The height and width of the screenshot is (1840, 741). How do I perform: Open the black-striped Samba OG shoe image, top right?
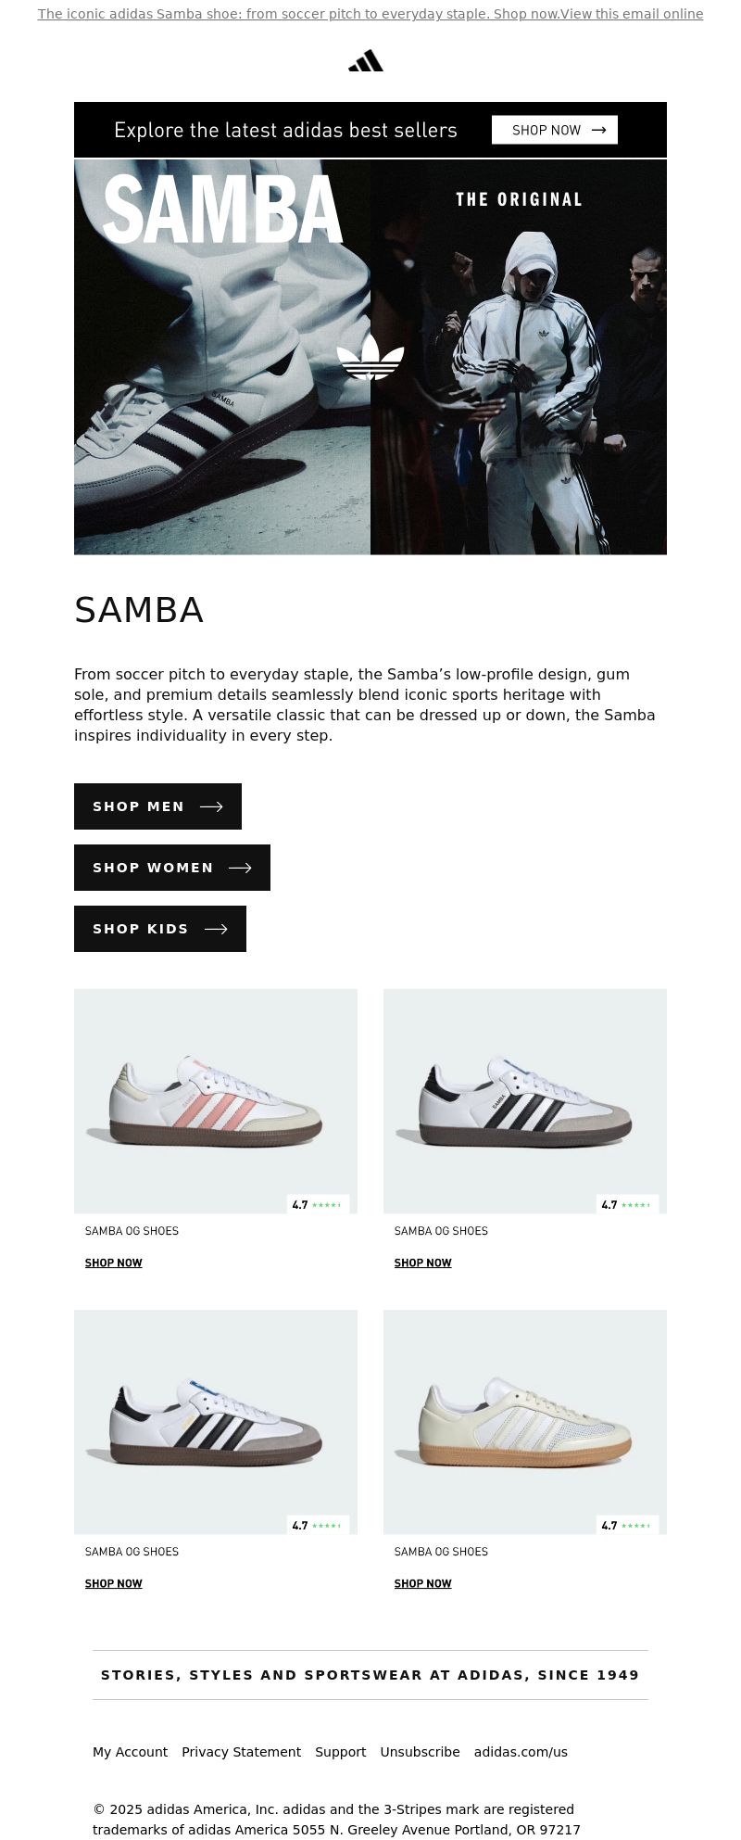pos(525,1101)
